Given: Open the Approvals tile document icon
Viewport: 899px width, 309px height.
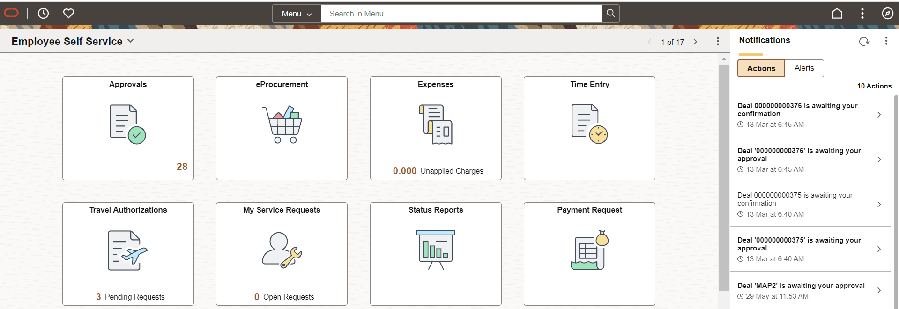Looking at the screenshot, I should click(x=128, y=124).
